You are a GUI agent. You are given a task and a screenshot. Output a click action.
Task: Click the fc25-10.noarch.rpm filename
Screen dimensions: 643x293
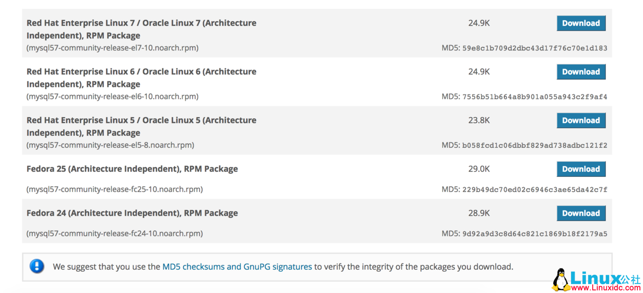(114, 189)
